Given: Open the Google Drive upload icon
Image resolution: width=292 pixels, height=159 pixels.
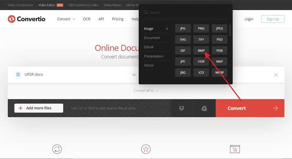Looking at the screenshot, I should coord(204,108).
